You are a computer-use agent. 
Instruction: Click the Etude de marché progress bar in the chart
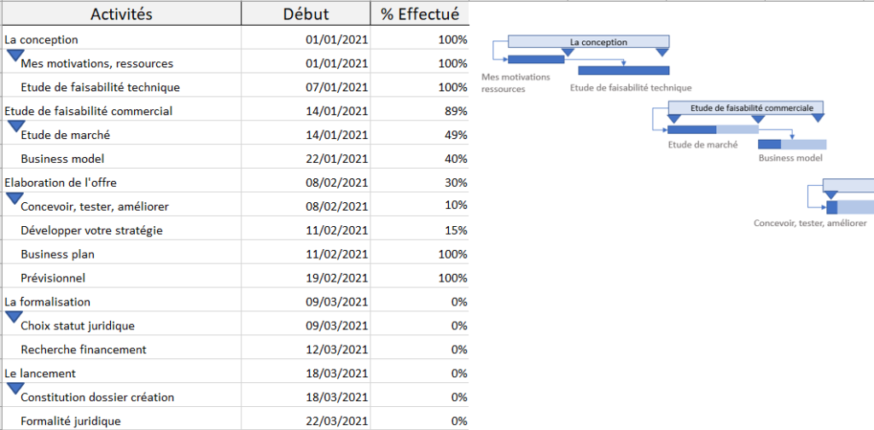(712, 130)
